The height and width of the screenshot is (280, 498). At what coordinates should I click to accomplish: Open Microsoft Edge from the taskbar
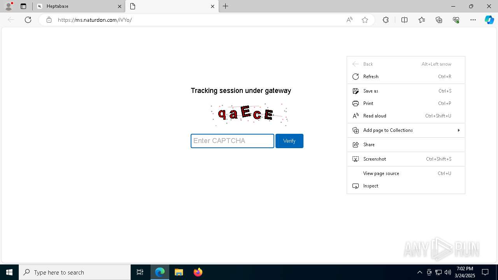160,272
